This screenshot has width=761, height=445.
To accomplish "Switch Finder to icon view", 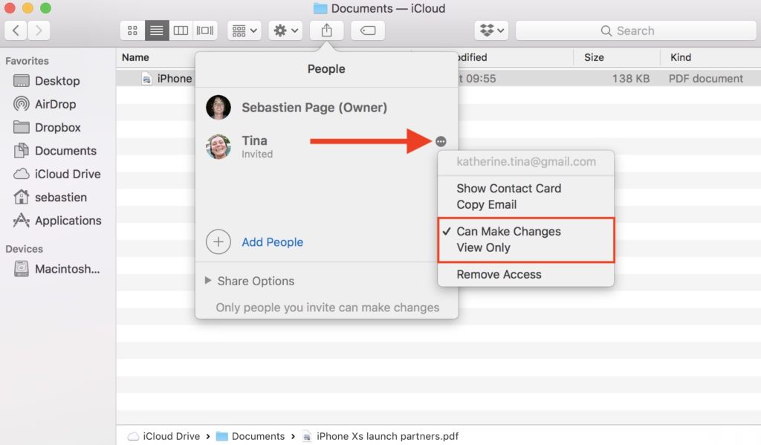I will coord(132,30).
